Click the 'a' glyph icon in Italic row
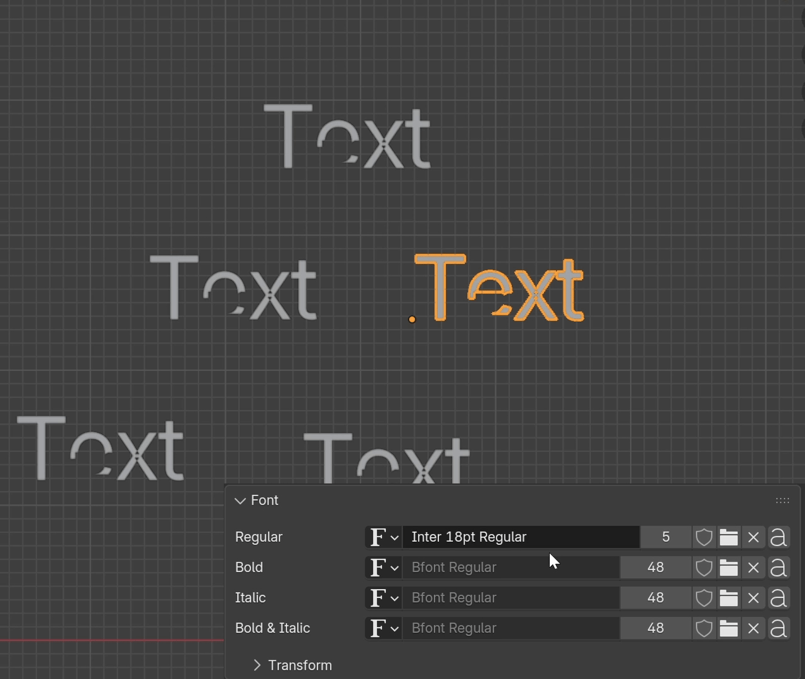Screen dimensions: 805x679 point(779,597)
